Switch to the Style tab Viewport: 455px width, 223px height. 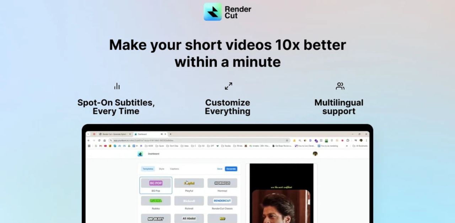[161, 169]
